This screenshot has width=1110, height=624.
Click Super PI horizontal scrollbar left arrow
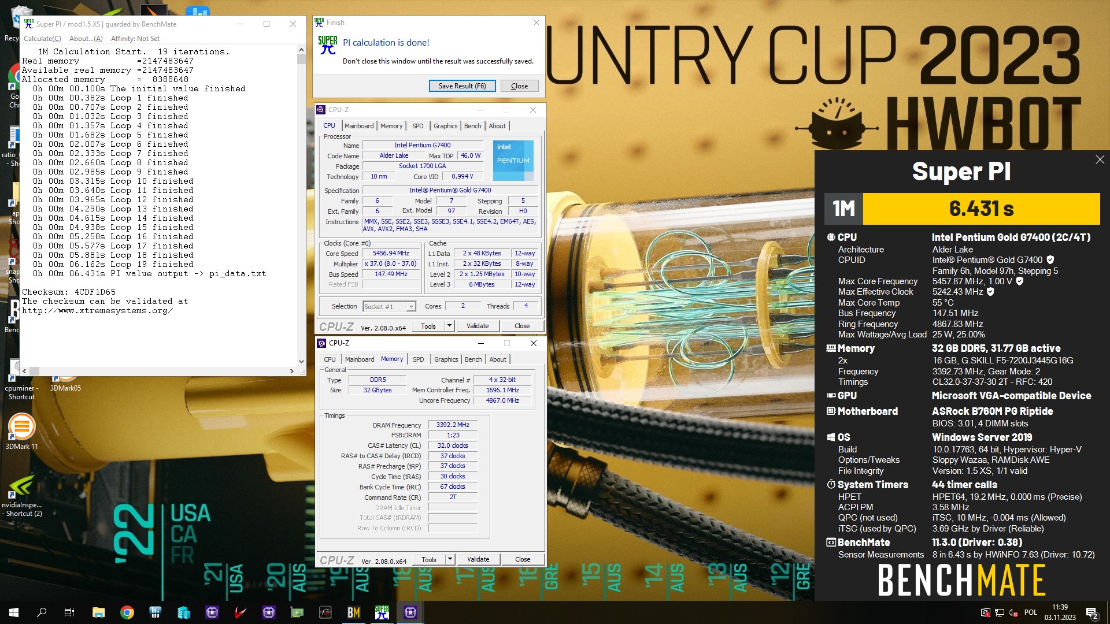tap(25, 371)
